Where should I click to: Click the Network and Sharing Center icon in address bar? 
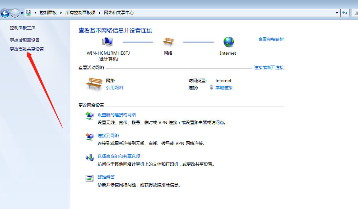(x=28, y=13)
